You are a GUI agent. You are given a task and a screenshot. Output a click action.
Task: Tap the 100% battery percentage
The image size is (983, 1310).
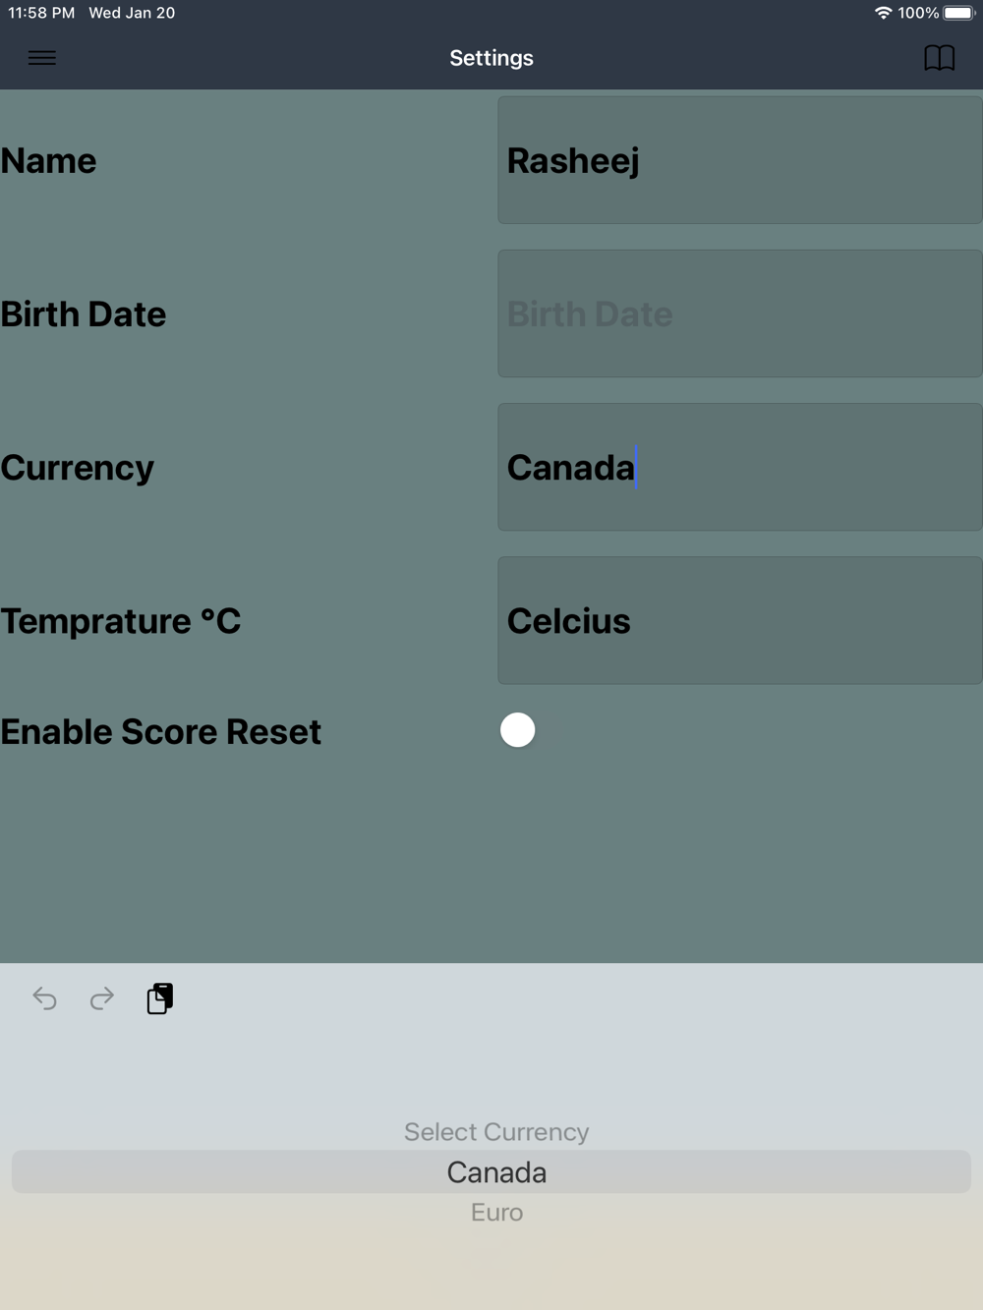click(918, 13)
